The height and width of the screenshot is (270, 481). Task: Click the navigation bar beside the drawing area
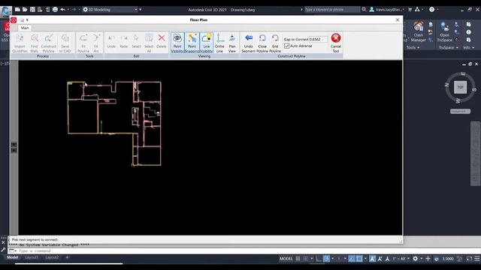coord(476,154)
